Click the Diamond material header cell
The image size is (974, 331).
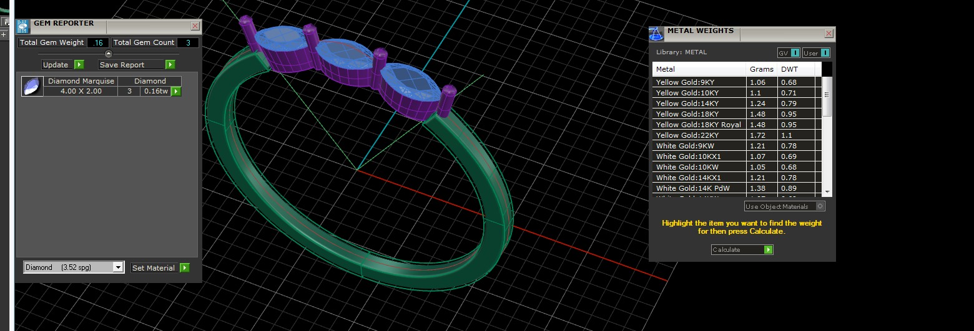point(150,81)
